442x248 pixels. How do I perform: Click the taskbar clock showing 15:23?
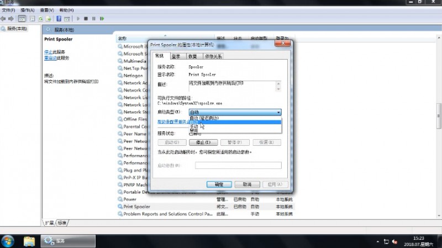tap(419, 239)
